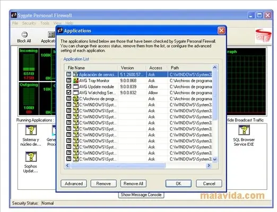Viewport: 277px width, 212px height.
Task: Click the Applications dialog title icon
Action: (x=60, y=31)
